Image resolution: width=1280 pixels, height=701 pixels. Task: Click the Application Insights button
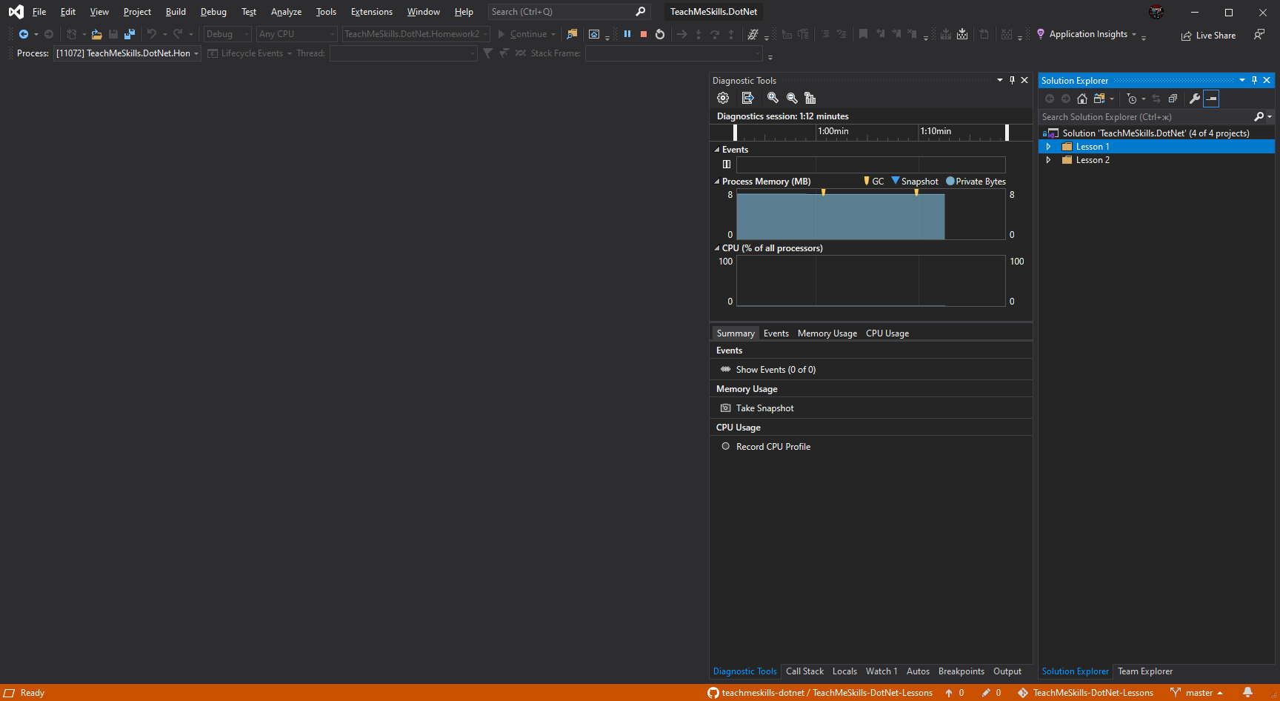(x=1088, y=34)
